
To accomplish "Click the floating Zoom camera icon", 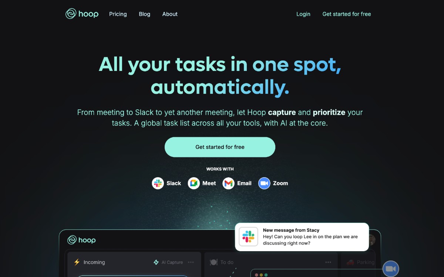I will coord(391,269).
